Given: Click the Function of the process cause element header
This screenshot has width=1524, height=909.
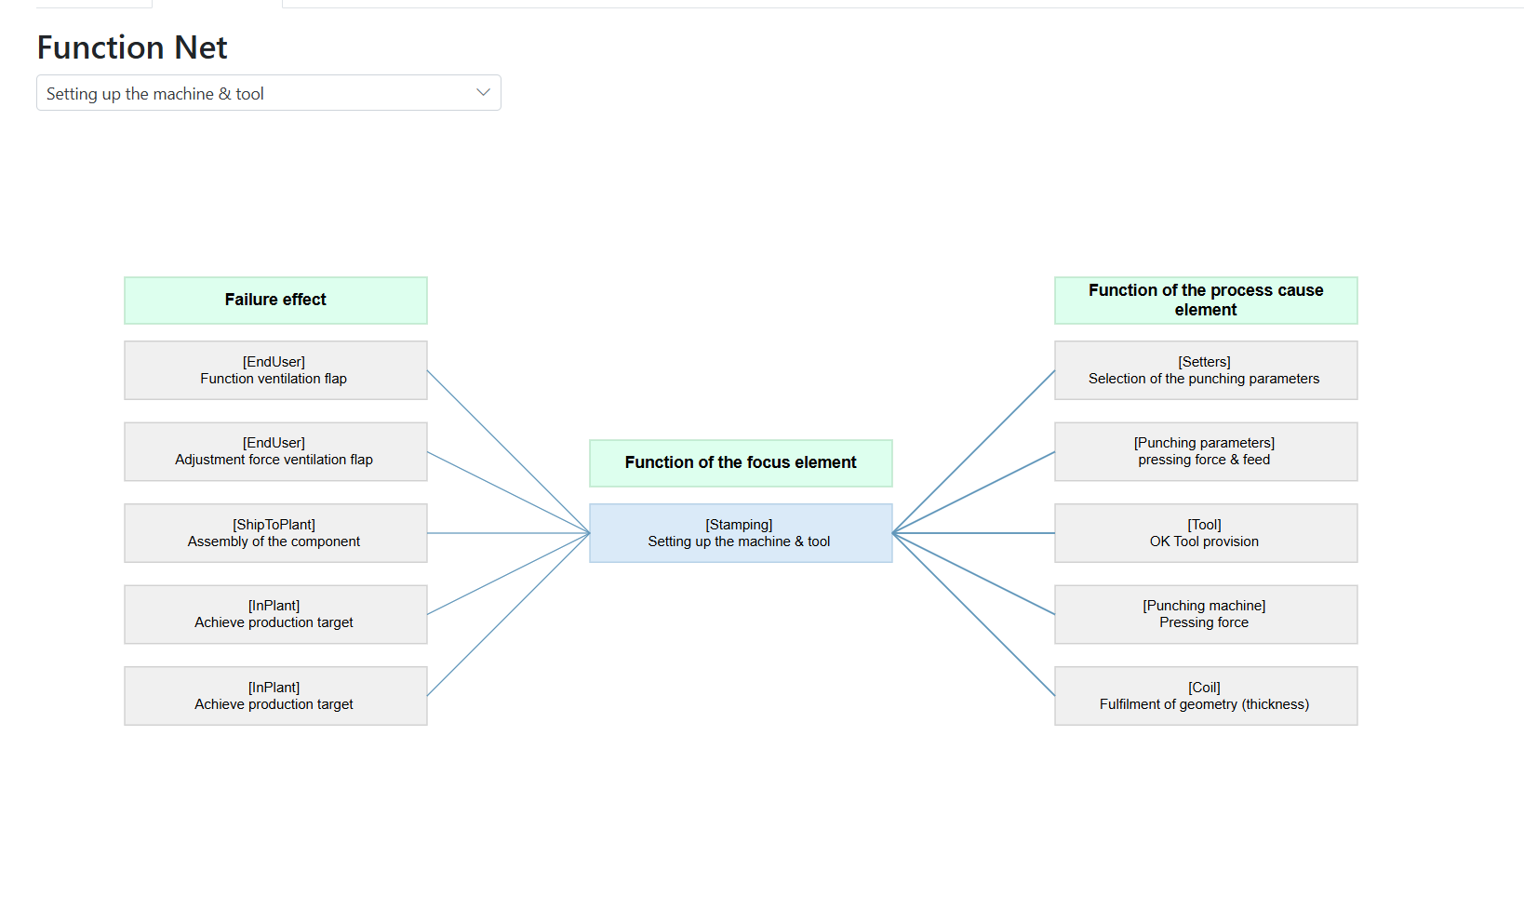Looking at the screenshot, I should pos(1205,300).
